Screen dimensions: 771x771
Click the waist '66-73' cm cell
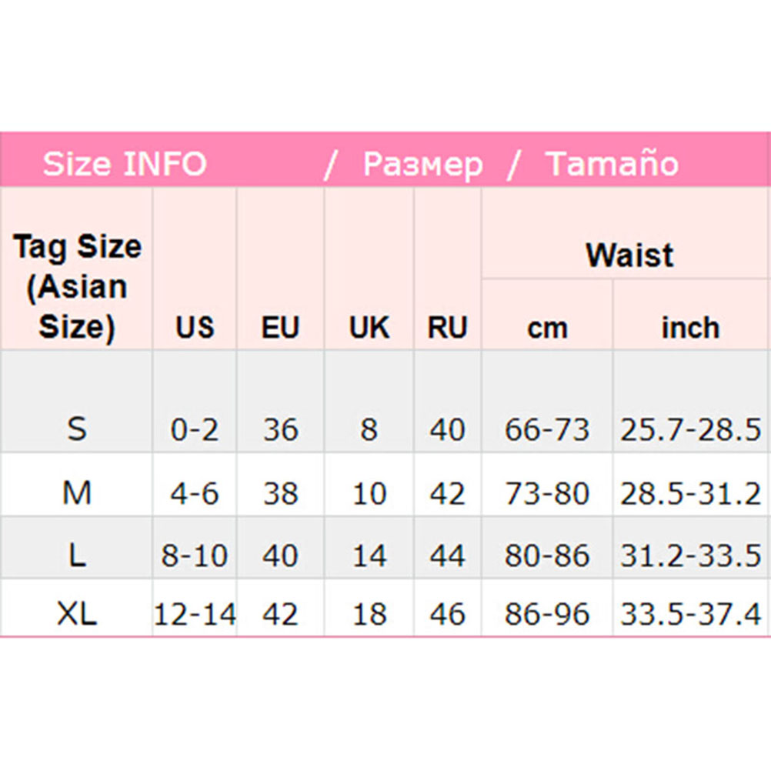[x=547, y=429]
